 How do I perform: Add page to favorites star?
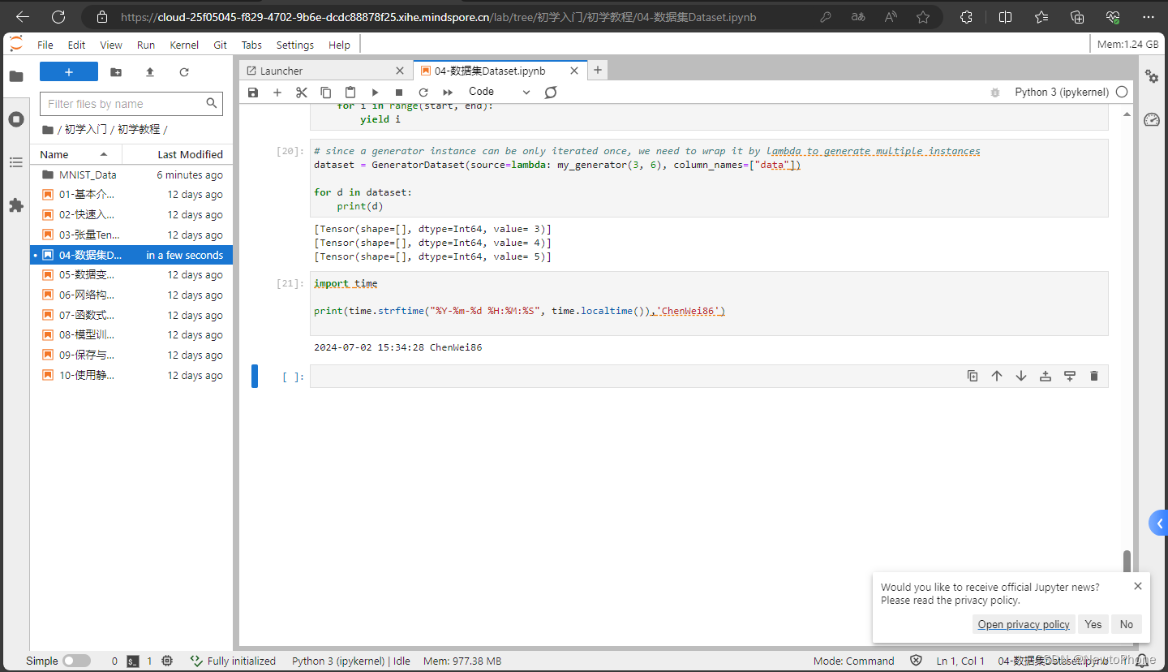point(922,16)
